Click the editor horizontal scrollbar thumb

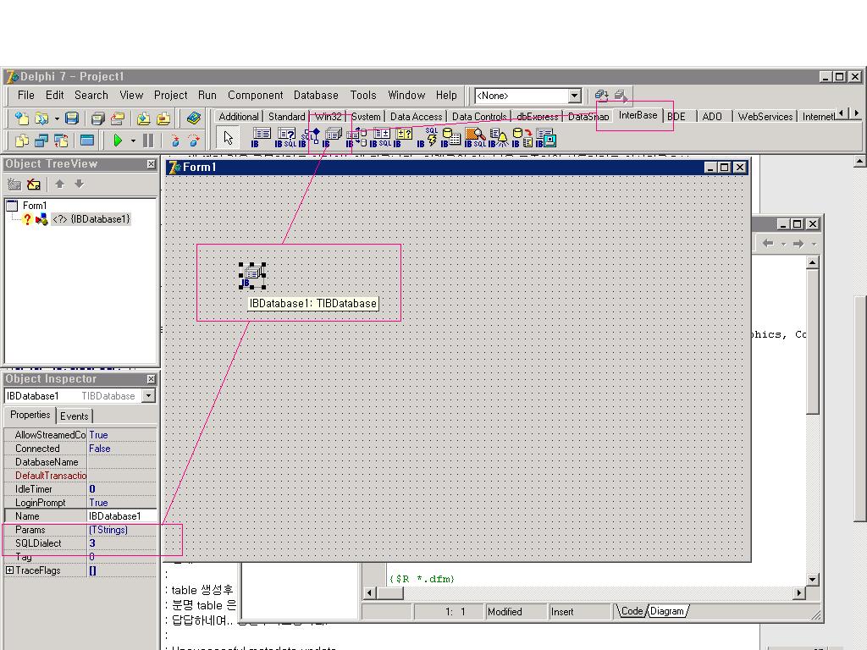[x=389, y=593]
